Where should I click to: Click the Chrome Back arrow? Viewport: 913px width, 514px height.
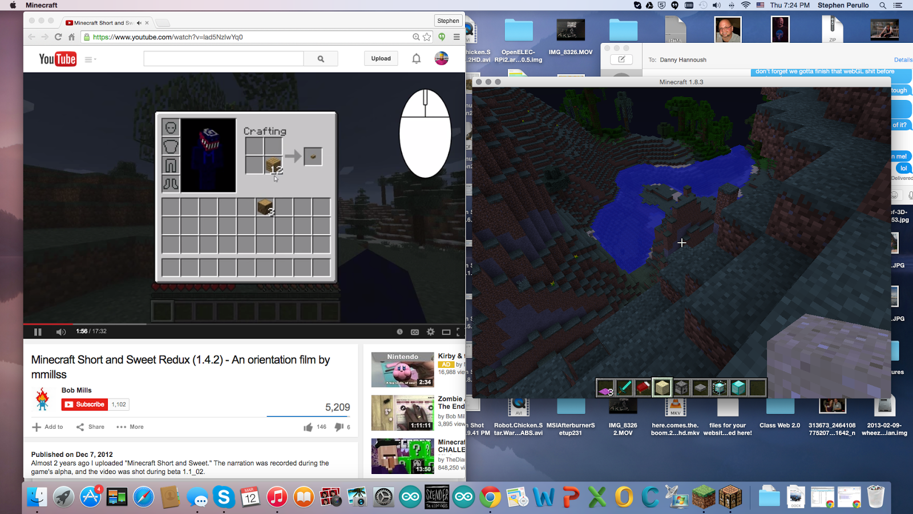point(32,37)
